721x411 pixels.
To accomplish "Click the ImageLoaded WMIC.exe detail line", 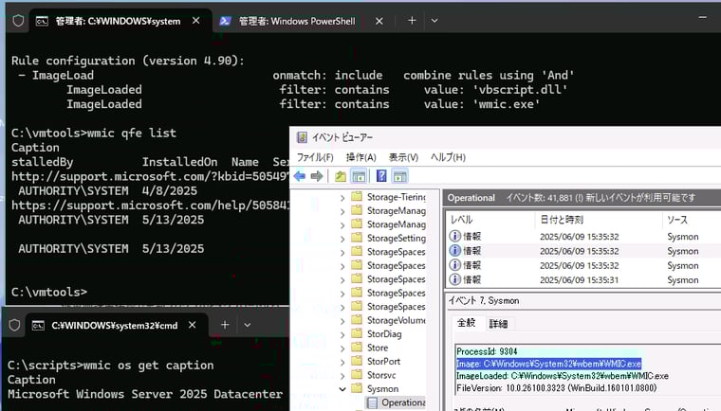I will [562, 376].
